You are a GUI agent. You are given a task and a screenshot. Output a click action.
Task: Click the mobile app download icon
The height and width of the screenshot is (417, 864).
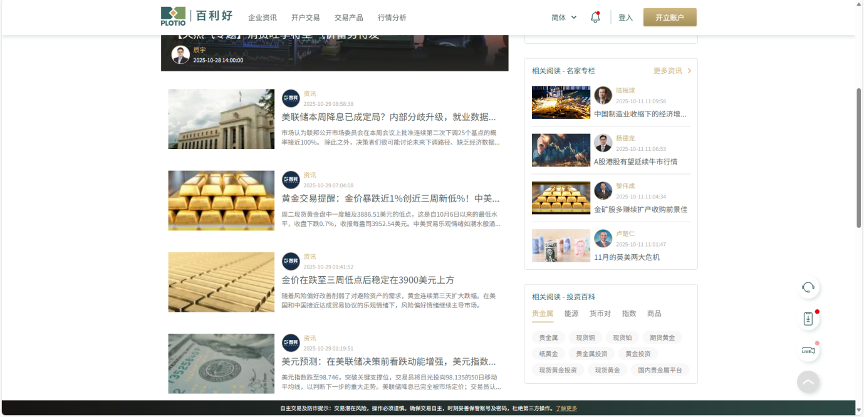808,319
